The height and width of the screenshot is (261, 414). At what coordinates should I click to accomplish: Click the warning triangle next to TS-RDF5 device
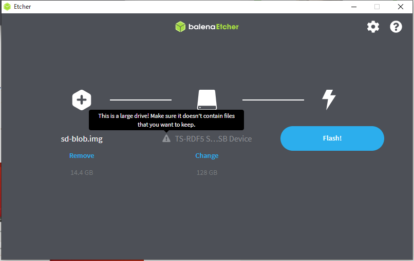[166, 138]
